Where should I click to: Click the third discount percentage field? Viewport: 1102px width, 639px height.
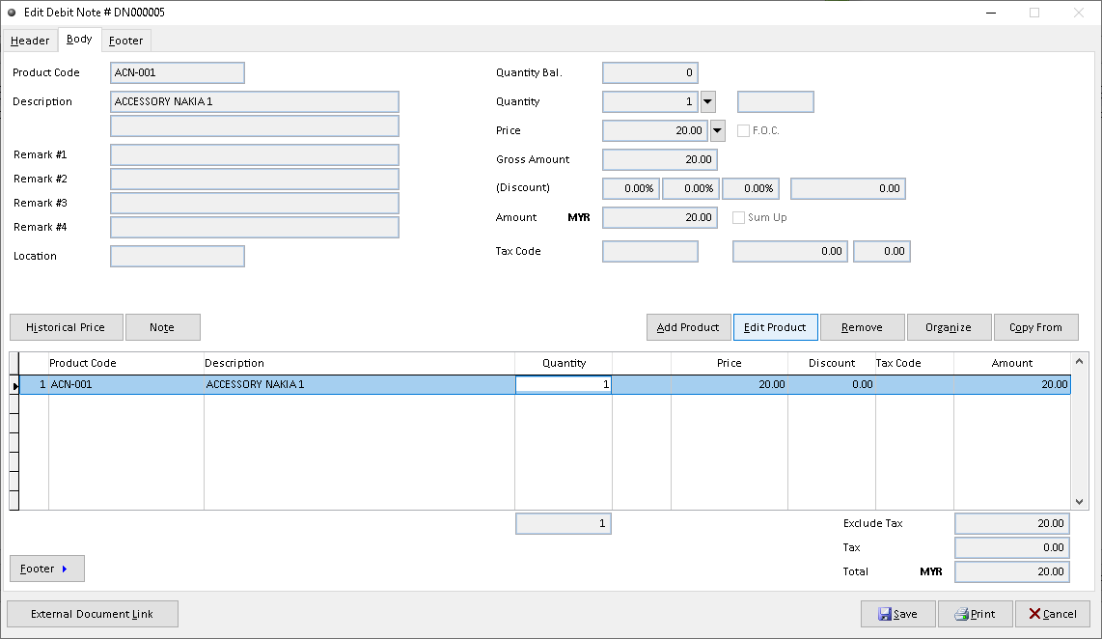[751, 188]
